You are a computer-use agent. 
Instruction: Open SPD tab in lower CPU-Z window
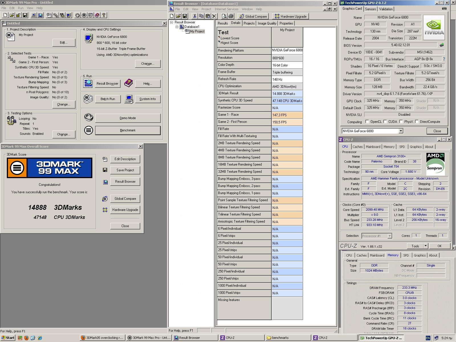pyautogui.click(x=406, y=255)
